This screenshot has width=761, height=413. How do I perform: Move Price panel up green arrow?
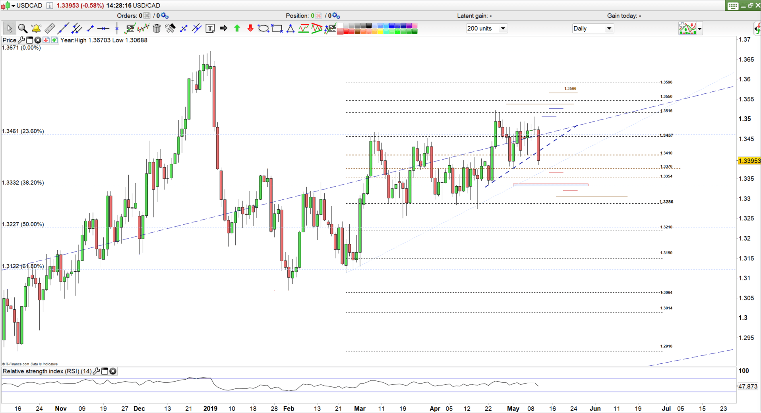[54, 40]
